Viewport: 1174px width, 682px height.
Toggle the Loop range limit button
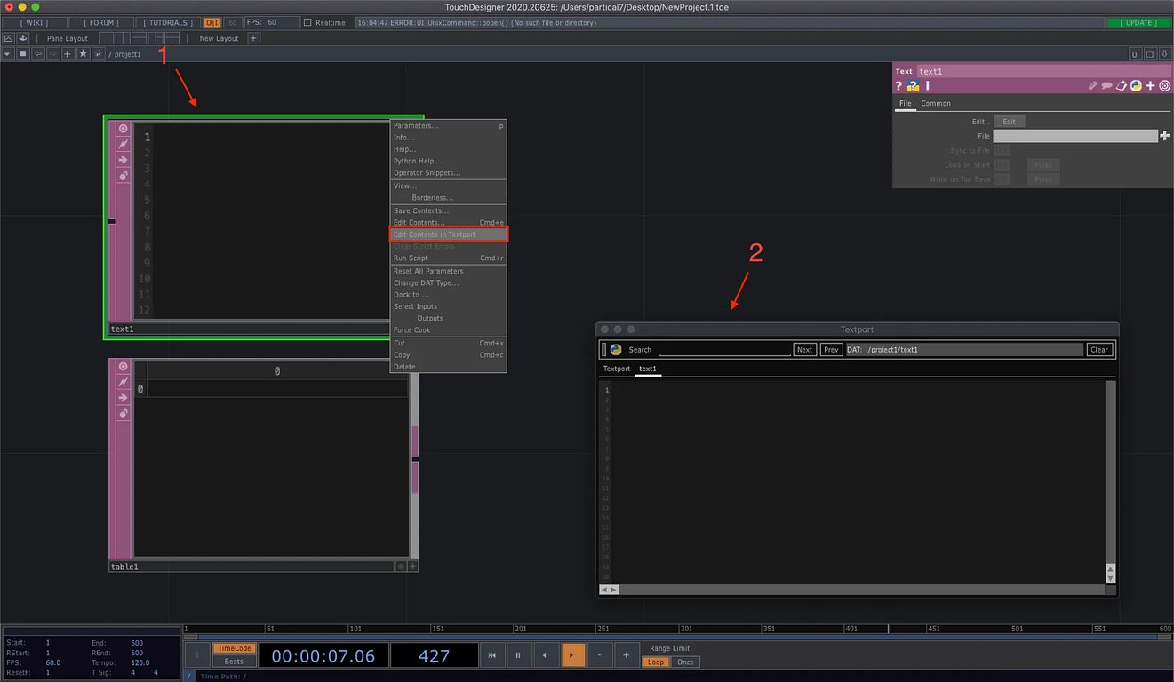click(656, 662)
